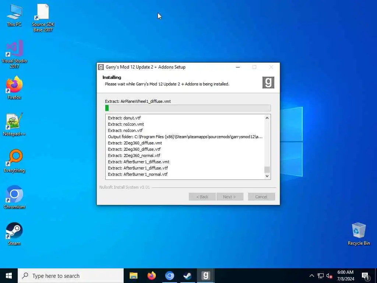Select log line 'Extract: 2Deg360_normal.vtf'
The image size is (377, 283).
134,156
